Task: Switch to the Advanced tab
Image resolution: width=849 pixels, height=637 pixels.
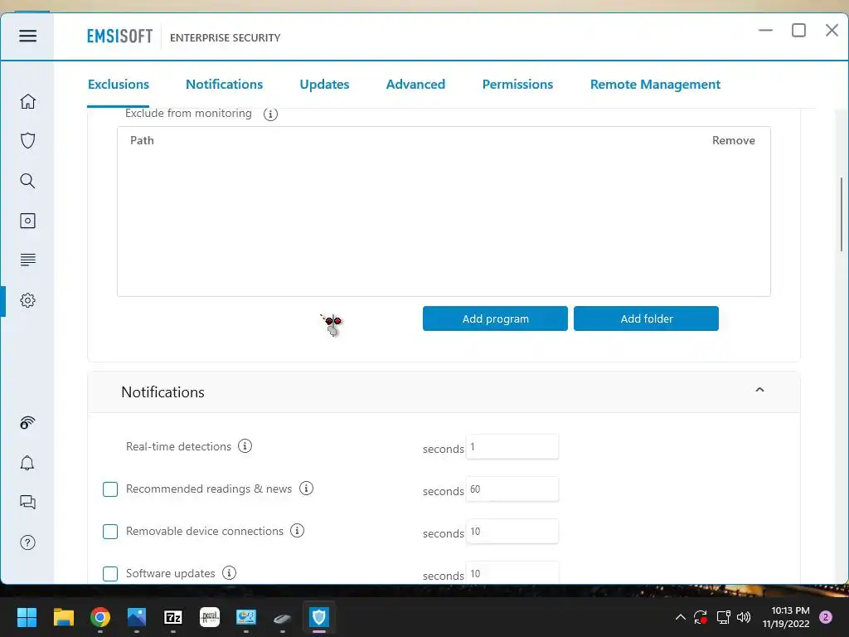Action: [415, 85]
